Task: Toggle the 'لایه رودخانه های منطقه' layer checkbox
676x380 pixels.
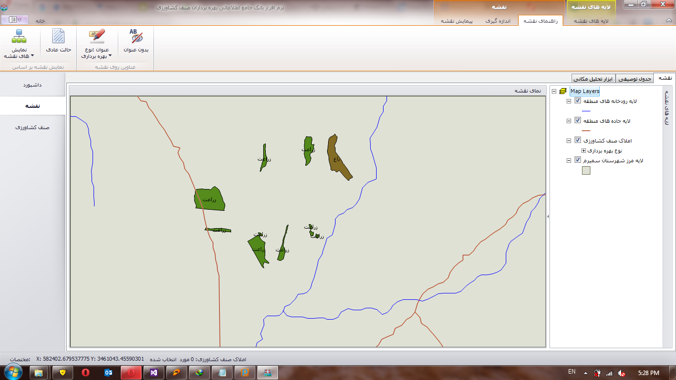Action: 578,101
